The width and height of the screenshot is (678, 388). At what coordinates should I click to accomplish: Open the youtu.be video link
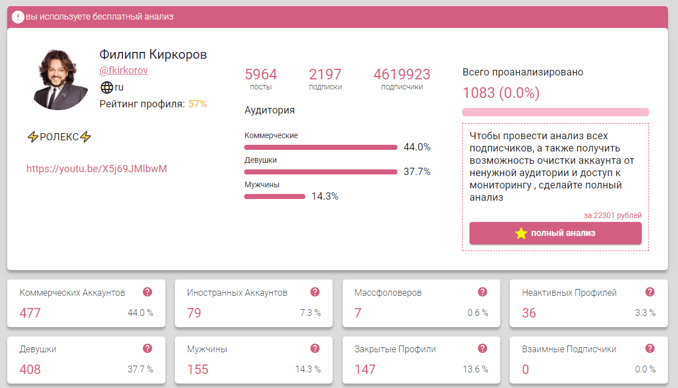coord(97,168)
